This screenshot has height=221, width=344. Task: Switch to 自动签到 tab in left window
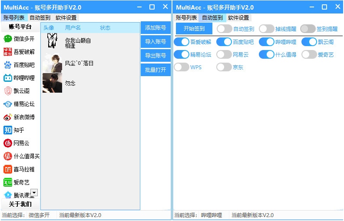coord(40,17)
